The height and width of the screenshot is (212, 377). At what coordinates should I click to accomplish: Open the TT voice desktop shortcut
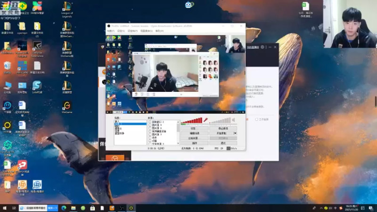(x=7, y=107)
